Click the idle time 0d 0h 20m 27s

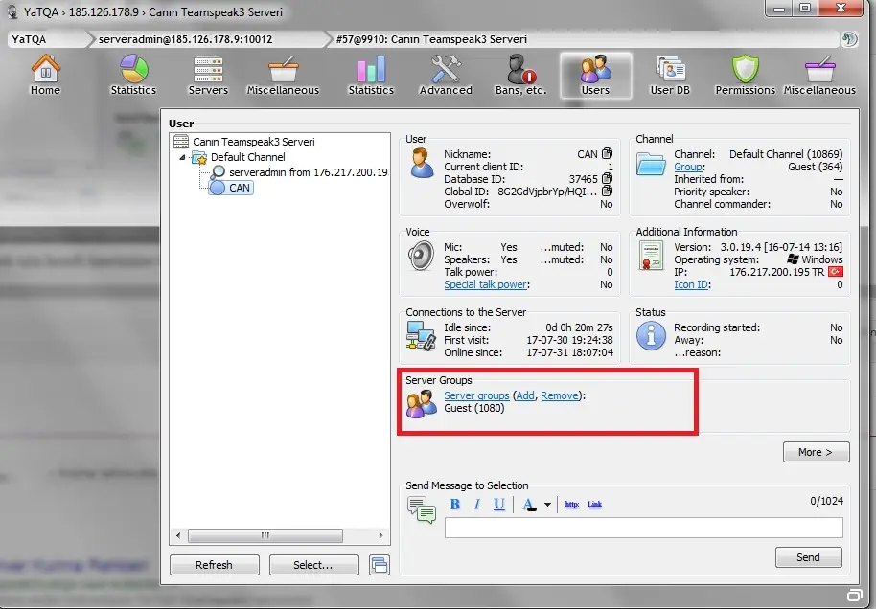click(x=579, y=327)
